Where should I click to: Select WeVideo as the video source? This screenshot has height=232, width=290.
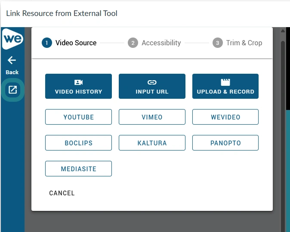pos(225,117)
